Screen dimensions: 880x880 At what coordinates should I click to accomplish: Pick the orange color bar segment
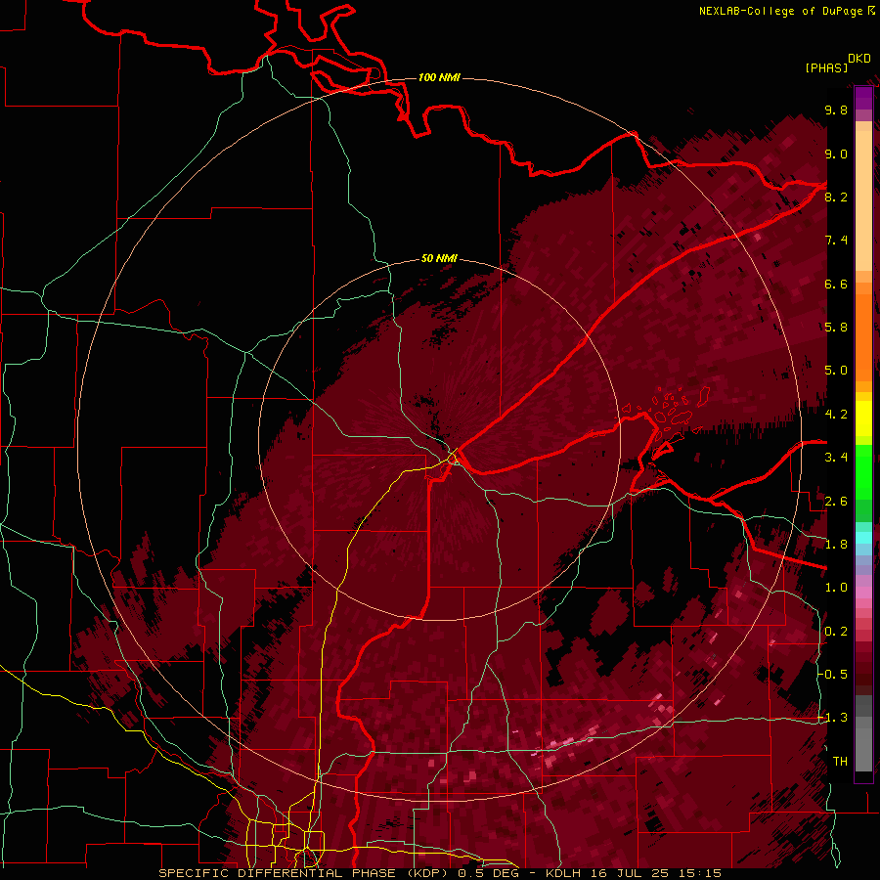click(863, 336)
